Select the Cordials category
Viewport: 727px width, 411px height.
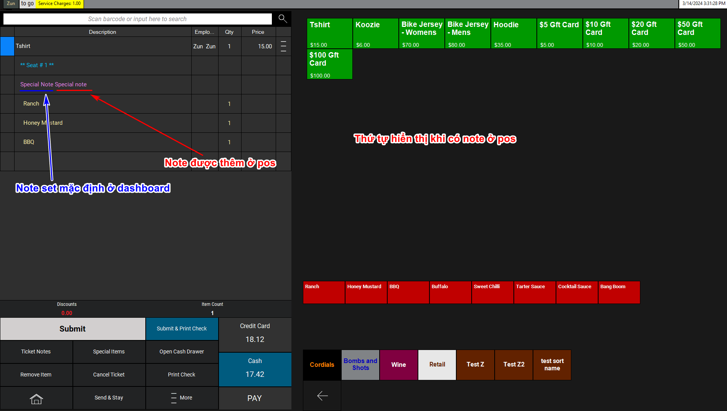(322, 365)
